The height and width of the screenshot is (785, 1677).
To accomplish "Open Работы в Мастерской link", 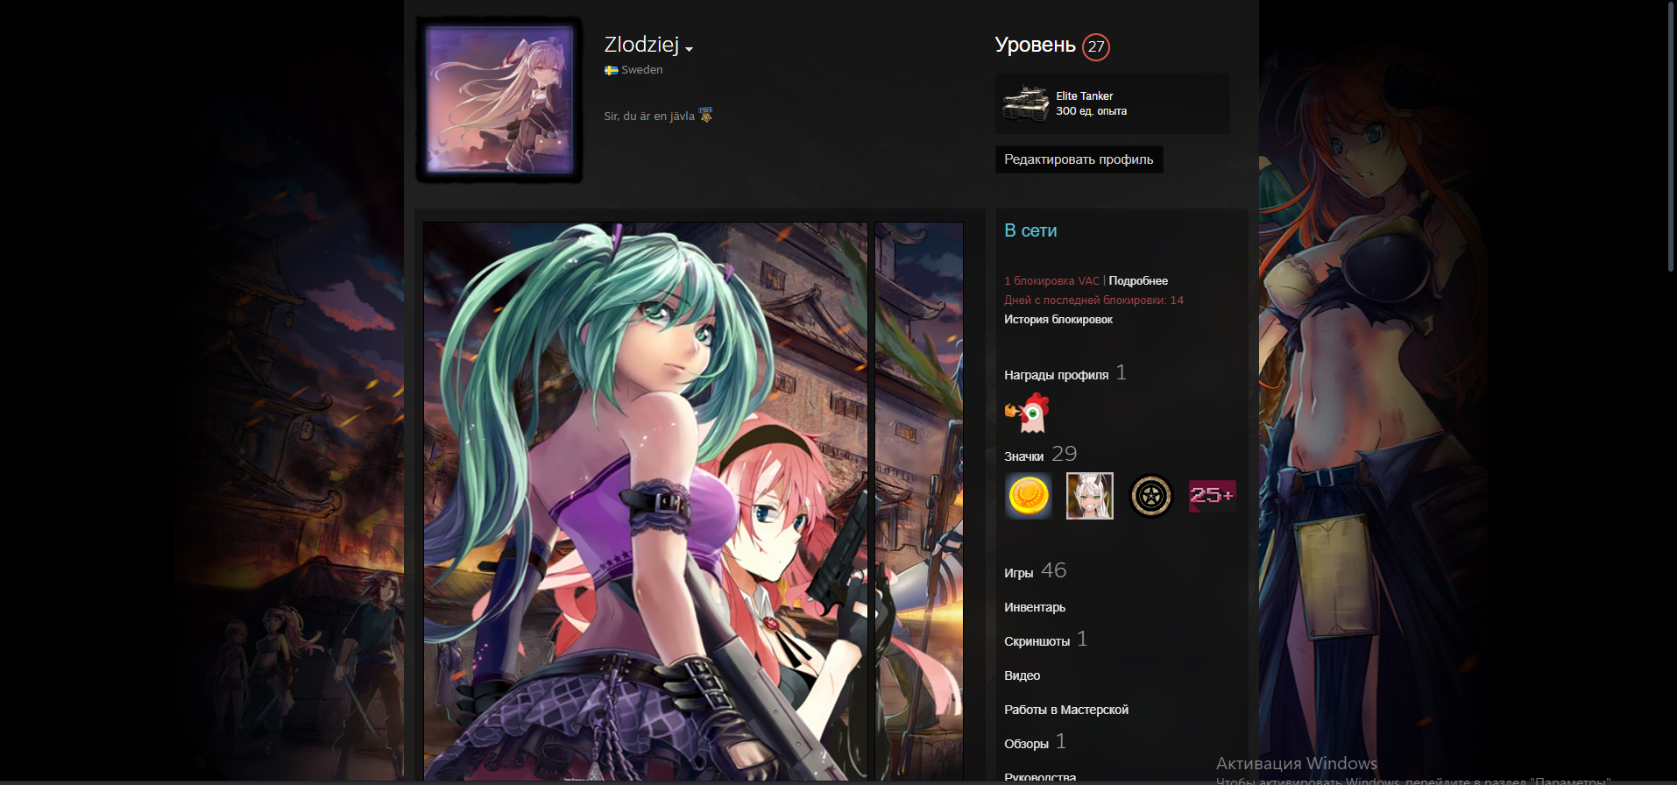I will click(x=1066, y=710).
